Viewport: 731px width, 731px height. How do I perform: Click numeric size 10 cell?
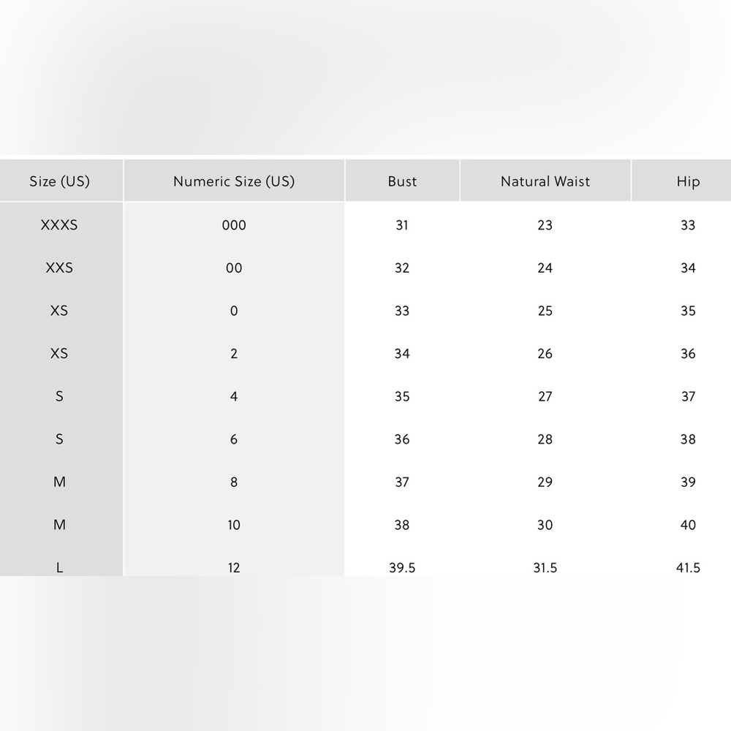pos(234,524)
